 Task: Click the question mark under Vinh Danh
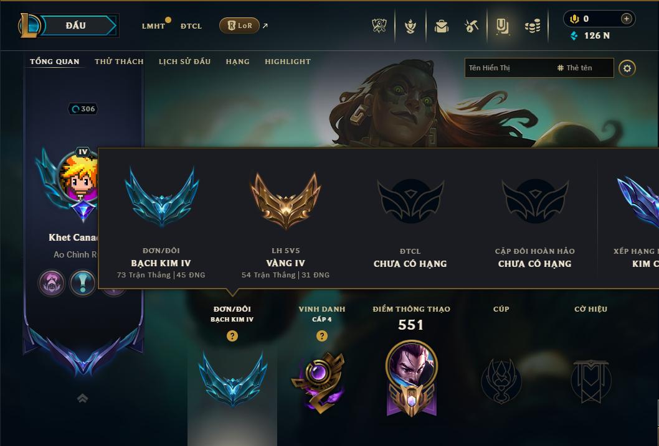tap(322, 336)
